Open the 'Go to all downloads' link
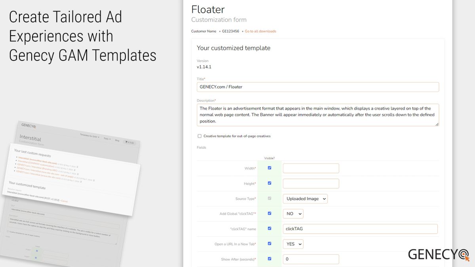 point(260,31)
